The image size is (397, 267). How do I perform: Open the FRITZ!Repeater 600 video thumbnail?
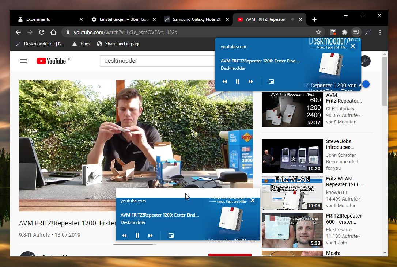(x=292, y=230)
